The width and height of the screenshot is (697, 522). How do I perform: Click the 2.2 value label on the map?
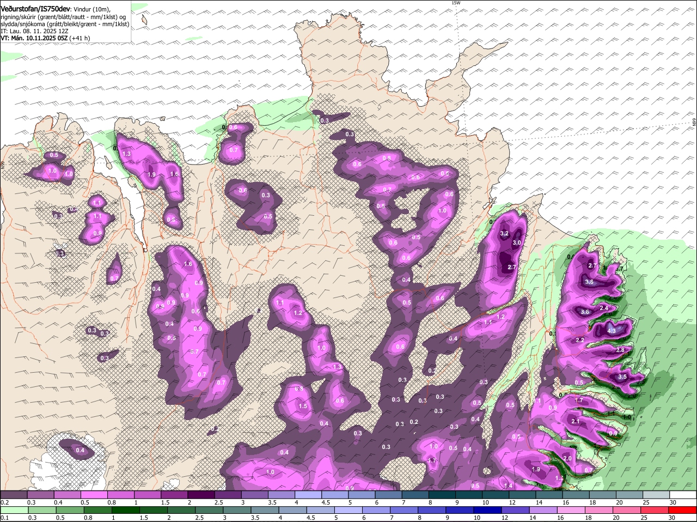point(580,340)
